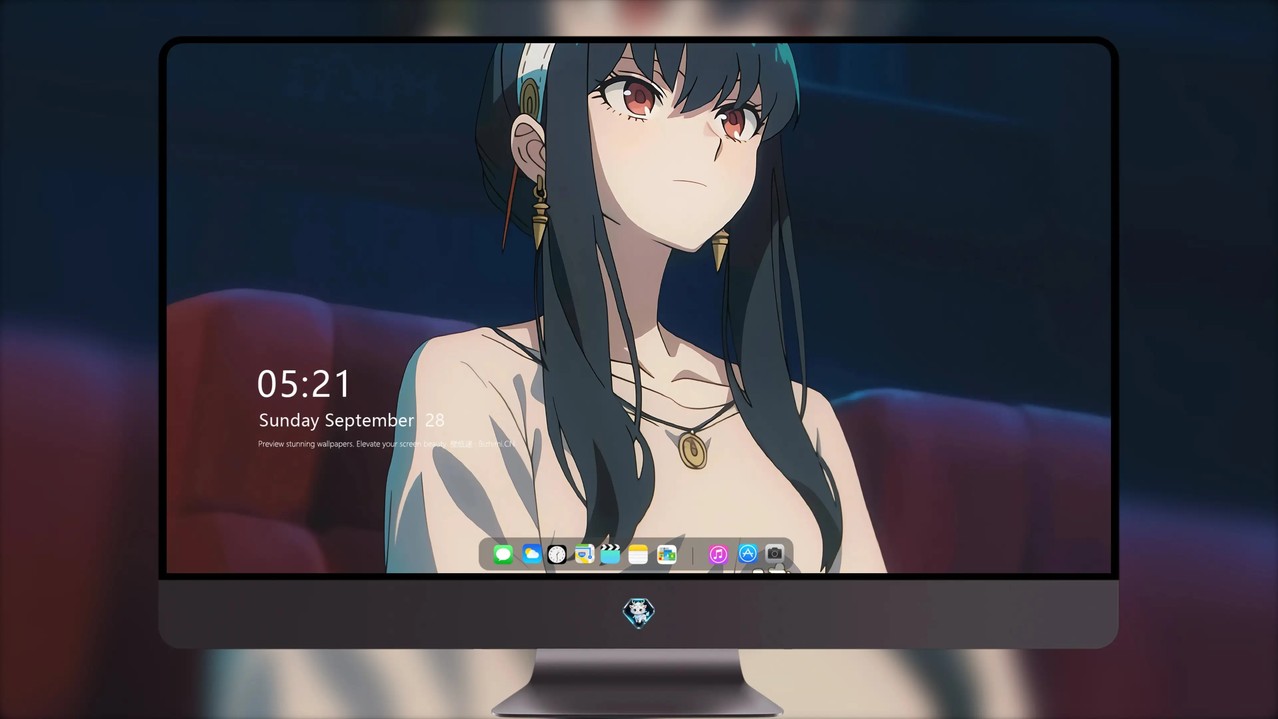1278x719 pixels.
Task: Open the Camera app in the dock
Action: [x=774, y=553]
